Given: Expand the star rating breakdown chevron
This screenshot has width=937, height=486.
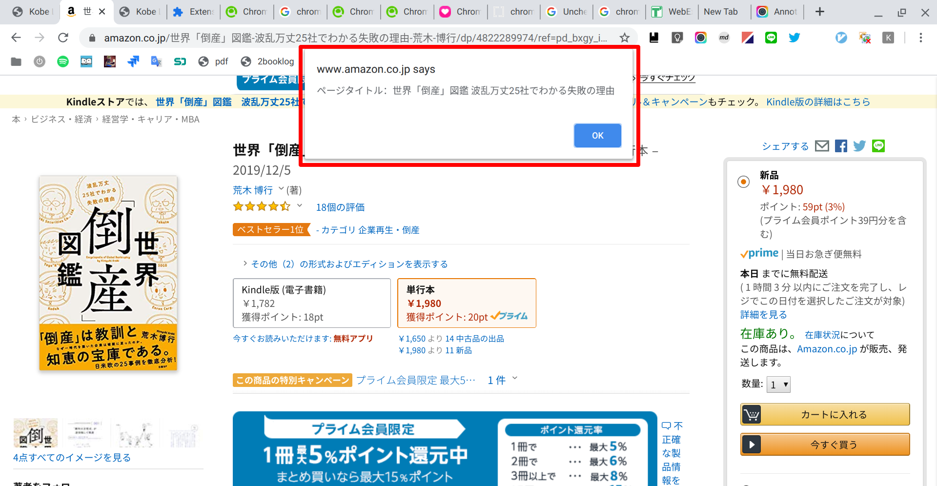Looking at the screenshot, I should pos(300,206).
